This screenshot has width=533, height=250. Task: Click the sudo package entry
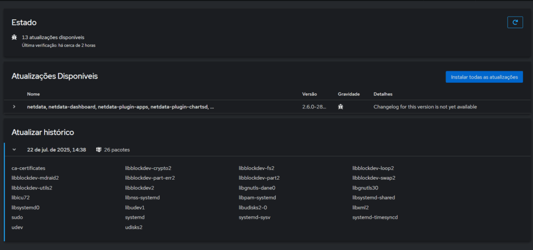click(x=17, y=217)
